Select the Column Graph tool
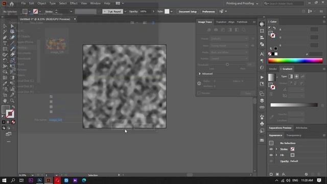The image size is (327, 184). 12,89
